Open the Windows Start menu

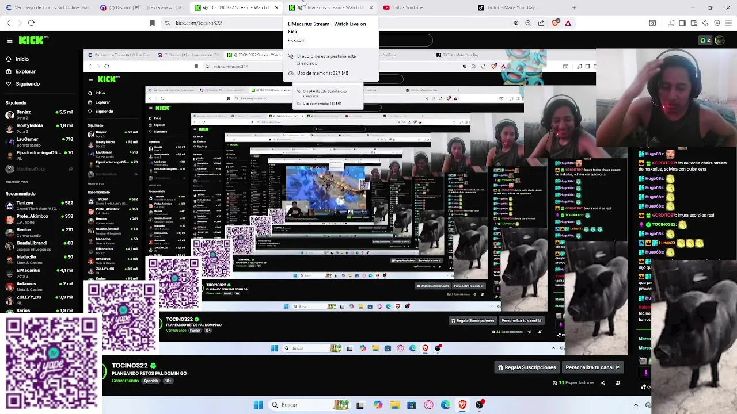coord(258,405)
